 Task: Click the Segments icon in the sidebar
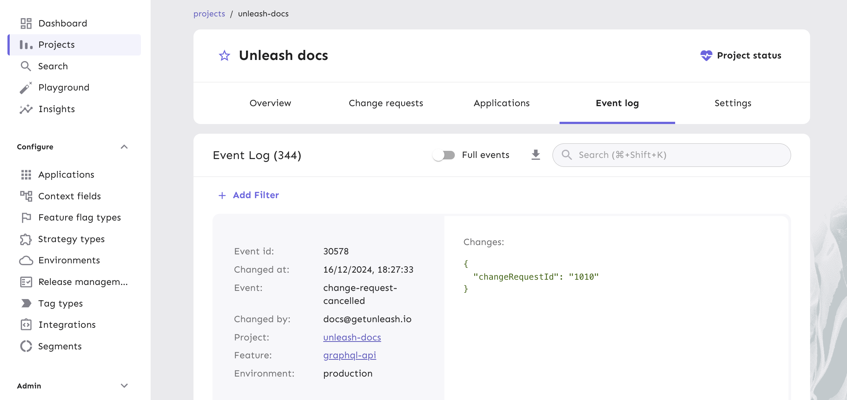(26, 346)
